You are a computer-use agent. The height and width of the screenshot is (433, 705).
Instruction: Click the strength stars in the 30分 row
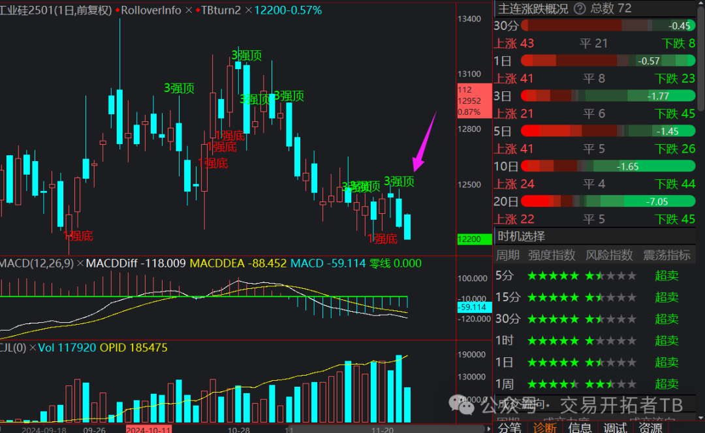[553, 319]
